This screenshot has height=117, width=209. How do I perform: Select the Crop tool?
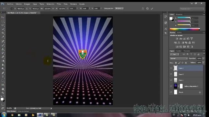tap(3, 33)
